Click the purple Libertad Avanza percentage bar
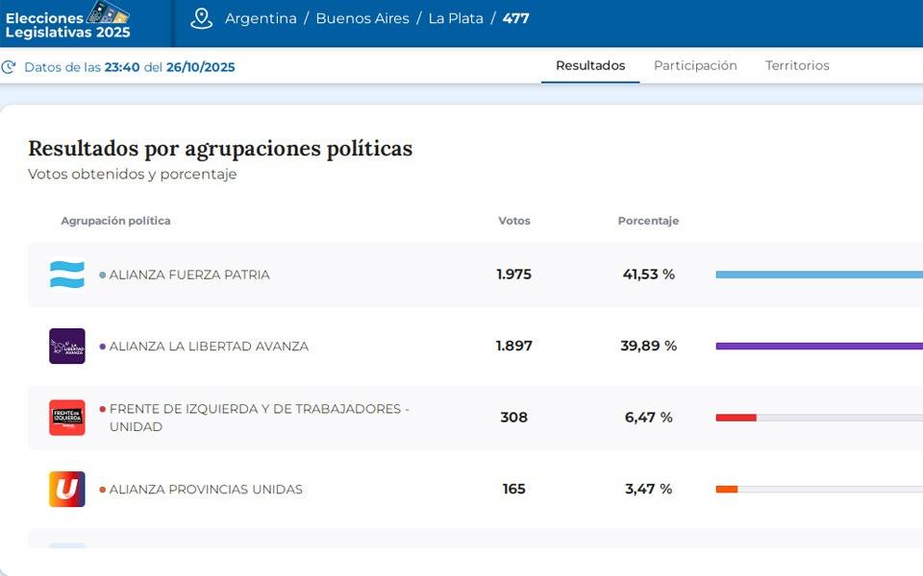This screenshot has height=576, width=923. (x=817, y=346)
